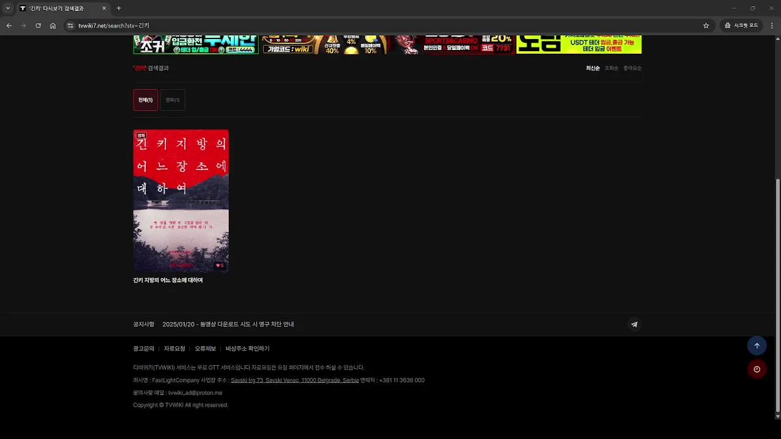Screen dimensions: 781x439
Task: Select the 영화(1) filter tab
Action: coord(172,100)
